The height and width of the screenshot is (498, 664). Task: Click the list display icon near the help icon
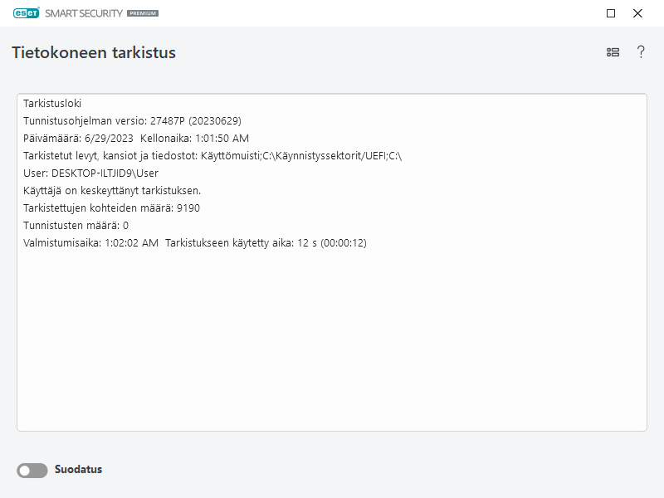tap(613, 51)
